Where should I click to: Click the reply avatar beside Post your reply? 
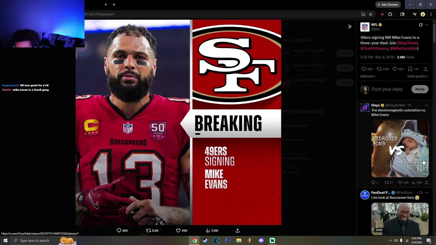(x=365, y=89)
